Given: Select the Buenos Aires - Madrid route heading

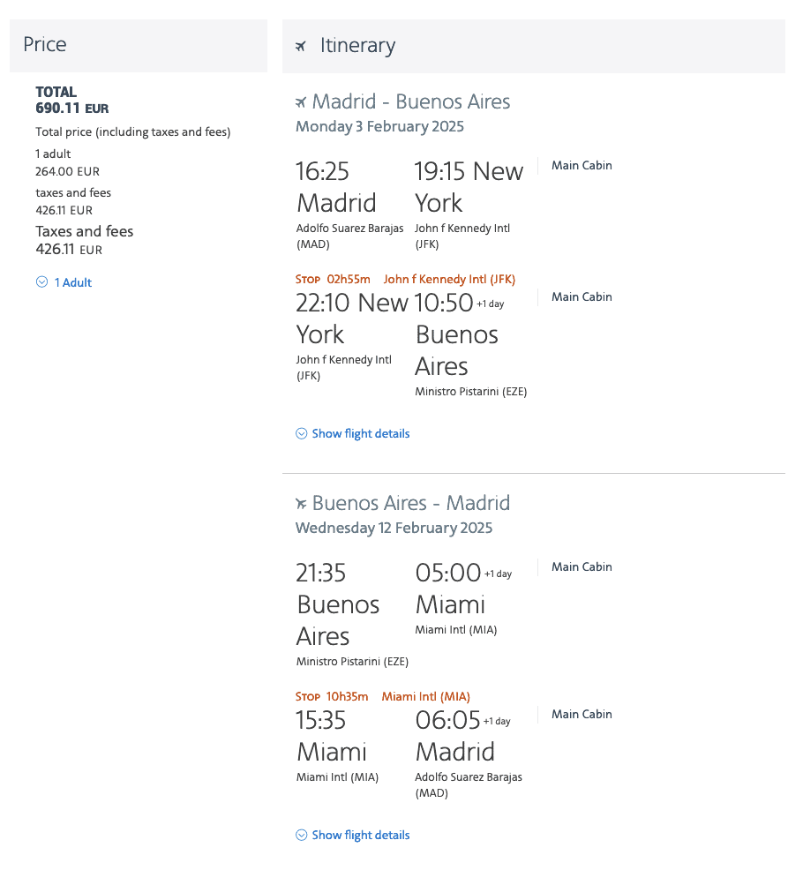Looking at the screenshot, I should 411,504.
